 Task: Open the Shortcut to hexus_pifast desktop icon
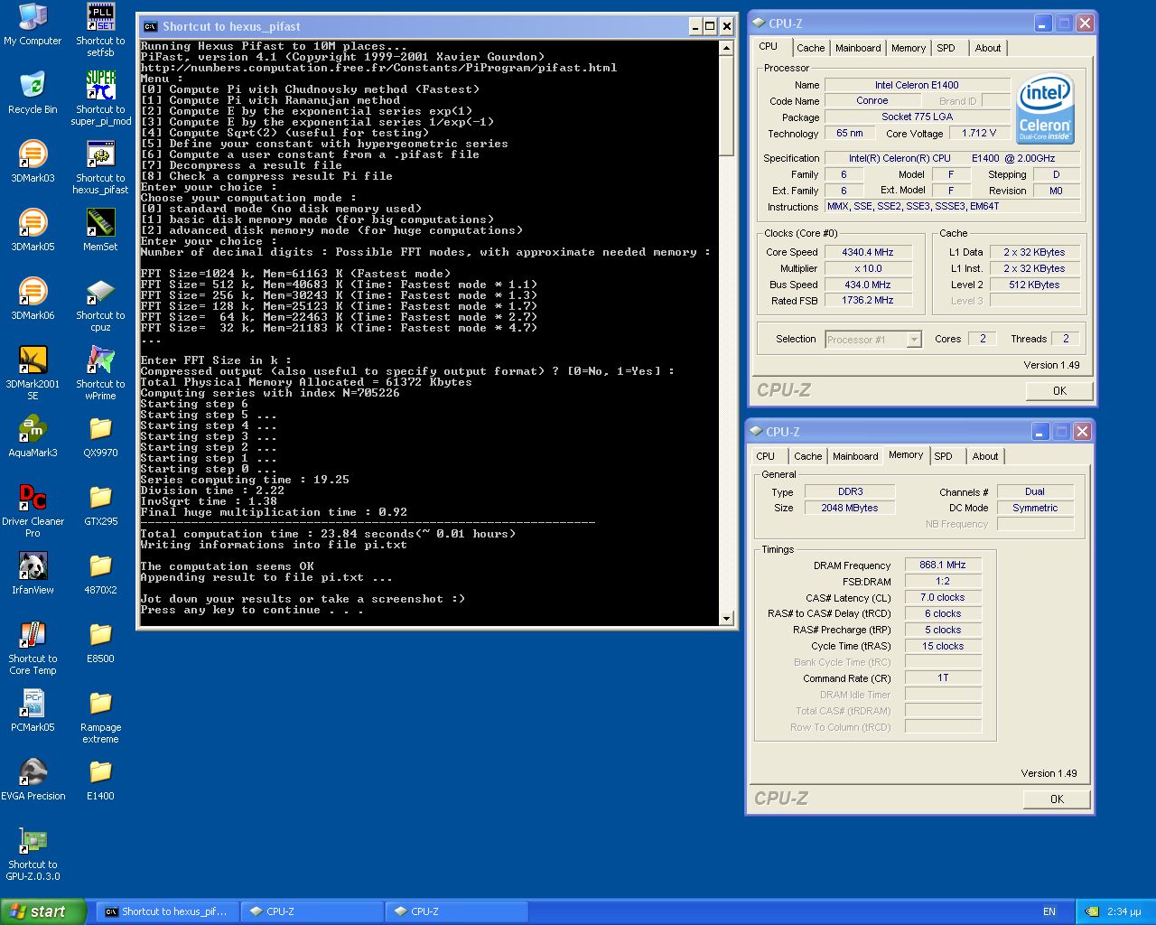tap(100, 168)
